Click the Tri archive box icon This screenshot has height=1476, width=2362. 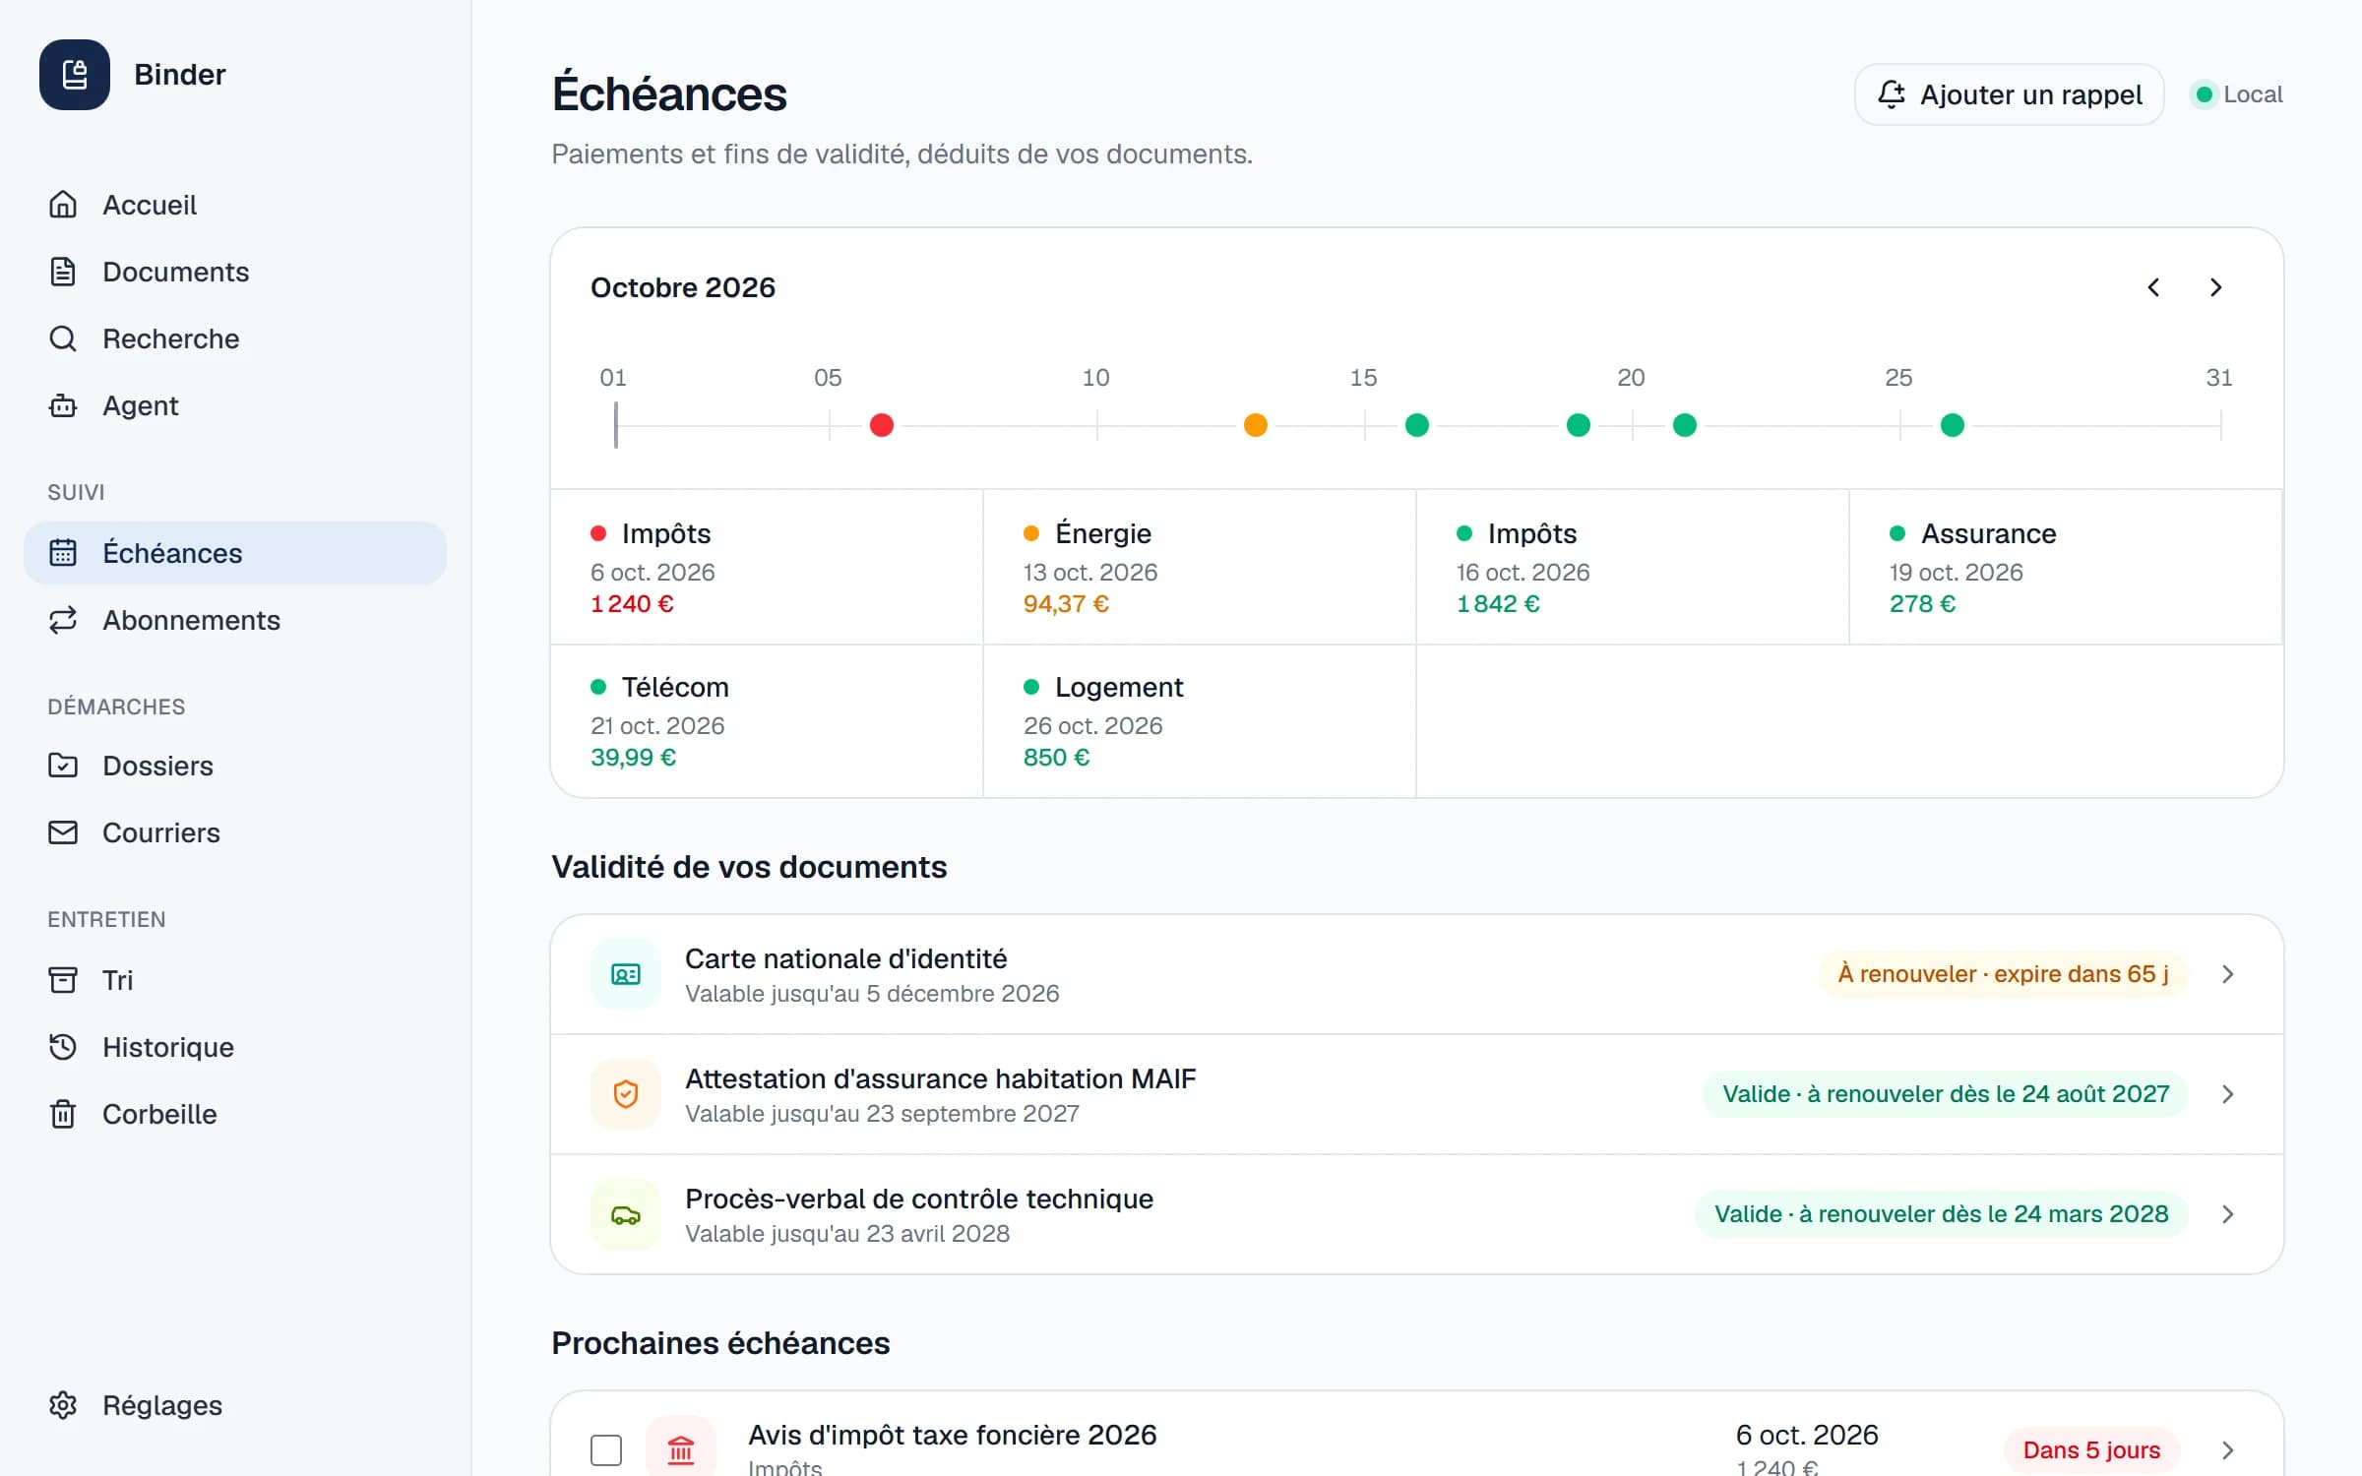point(63,980)
